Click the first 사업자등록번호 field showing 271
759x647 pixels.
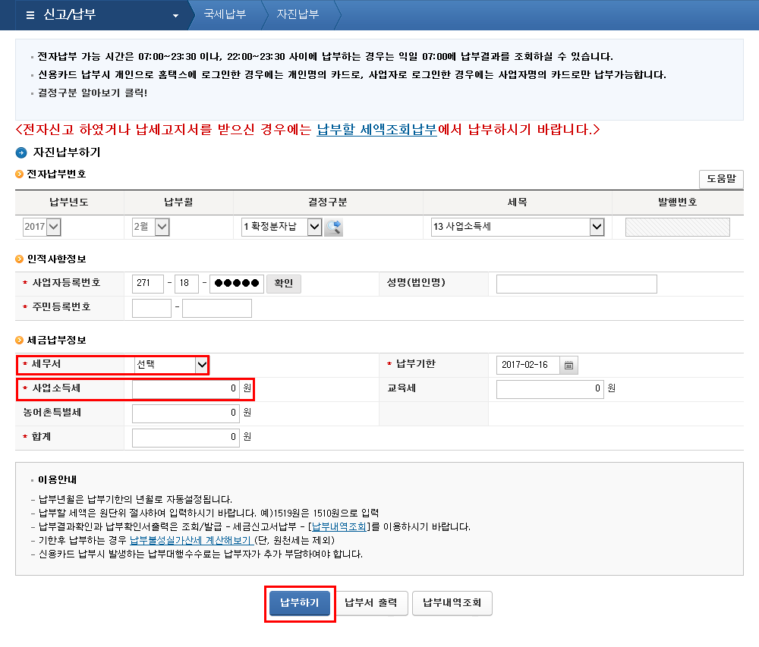click(x=148, y=284)
